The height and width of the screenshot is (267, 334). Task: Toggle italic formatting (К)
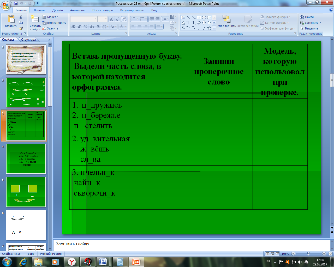(x=79, y=27)
